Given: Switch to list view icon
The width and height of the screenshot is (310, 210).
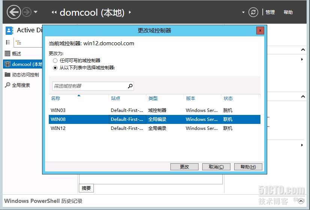Looking at the screenshot, I should pyautogui.click(x=8, y=42).
